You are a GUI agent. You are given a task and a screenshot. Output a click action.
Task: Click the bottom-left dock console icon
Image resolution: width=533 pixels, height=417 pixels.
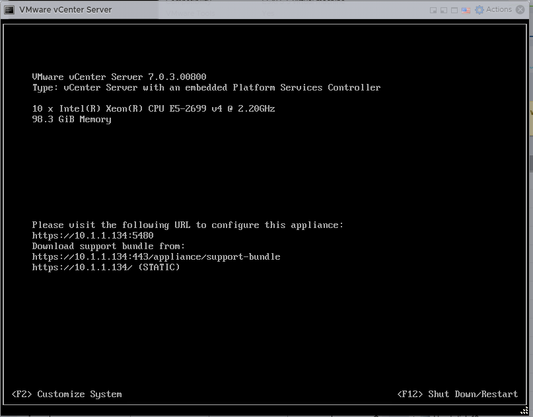coord(444,10)
